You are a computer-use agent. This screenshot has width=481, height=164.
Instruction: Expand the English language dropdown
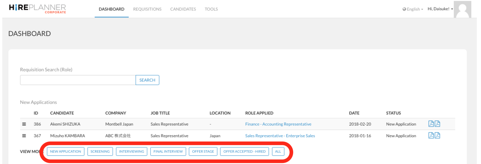point(413,9)
